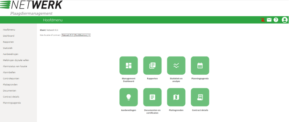This screenshot has height=122, width=289.
Task: Open the Plattegronden map tile
Action: click(x=176, y=97)
